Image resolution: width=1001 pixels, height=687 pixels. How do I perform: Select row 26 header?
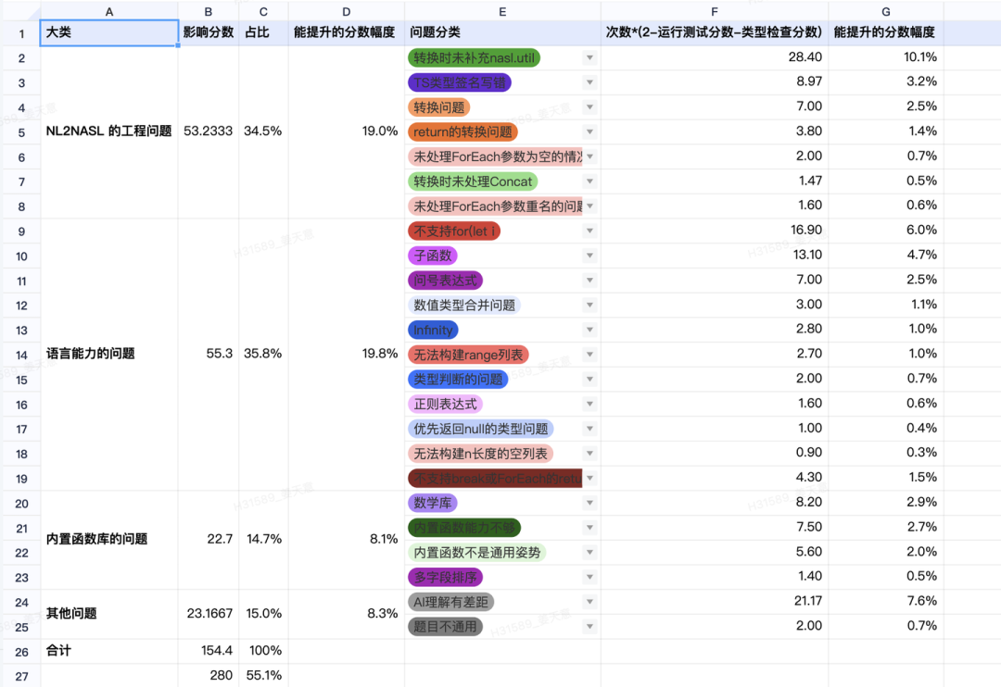click(20, 652)
